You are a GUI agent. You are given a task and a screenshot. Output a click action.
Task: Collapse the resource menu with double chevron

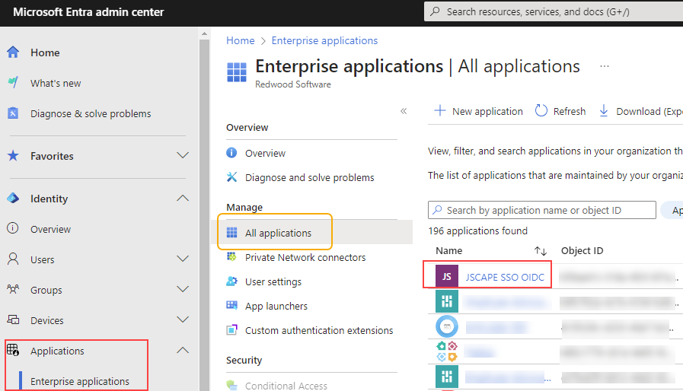(x=404, y=111)
